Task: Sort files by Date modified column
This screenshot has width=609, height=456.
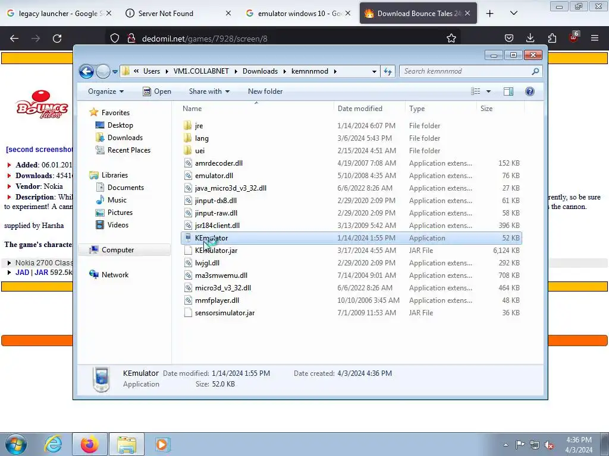Action: pyautogui.click(x=369, y=109)
